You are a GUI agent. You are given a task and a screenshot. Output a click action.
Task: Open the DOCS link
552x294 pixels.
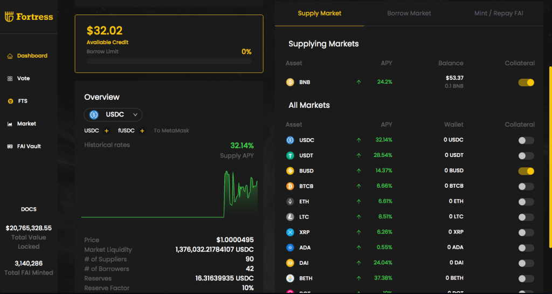pos(29,209)
